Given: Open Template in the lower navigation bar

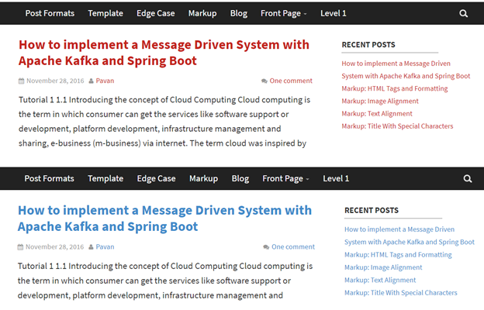Looking at the screenshot, I should click(x=105, y=178).
